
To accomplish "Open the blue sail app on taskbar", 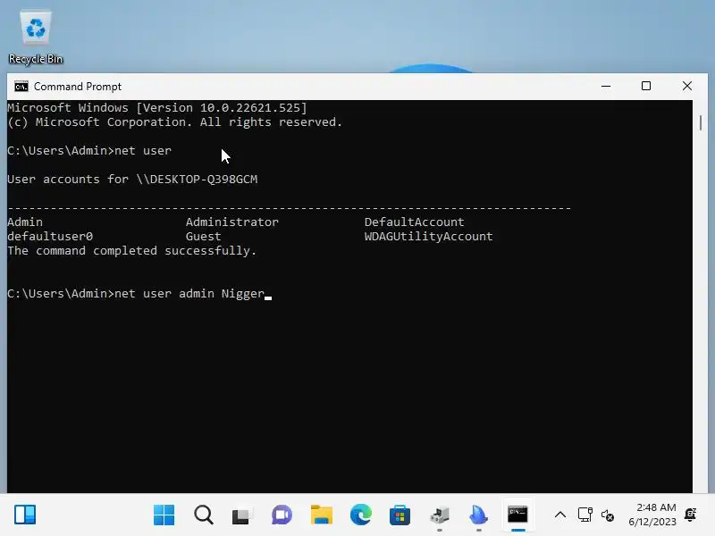I will [x=478, y=515].
